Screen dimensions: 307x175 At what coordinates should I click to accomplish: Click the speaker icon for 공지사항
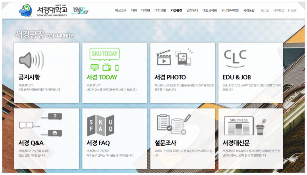coord(31,60)
